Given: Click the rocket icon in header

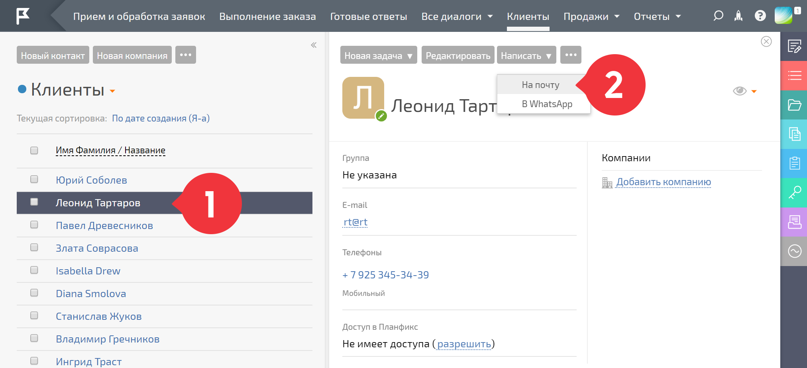Looking at the screenshot, I should [738, 16].
